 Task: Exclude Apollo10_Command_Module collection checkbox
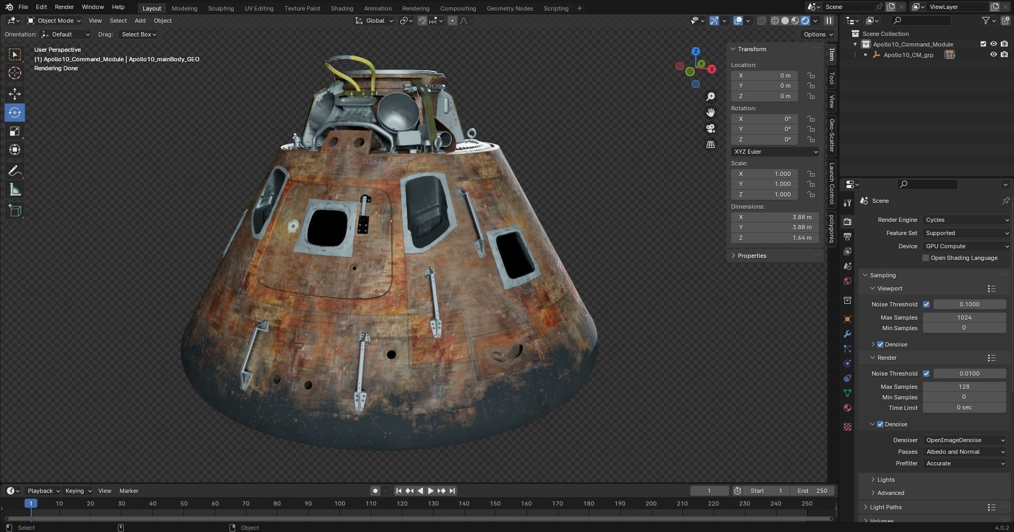coord(983,44)
